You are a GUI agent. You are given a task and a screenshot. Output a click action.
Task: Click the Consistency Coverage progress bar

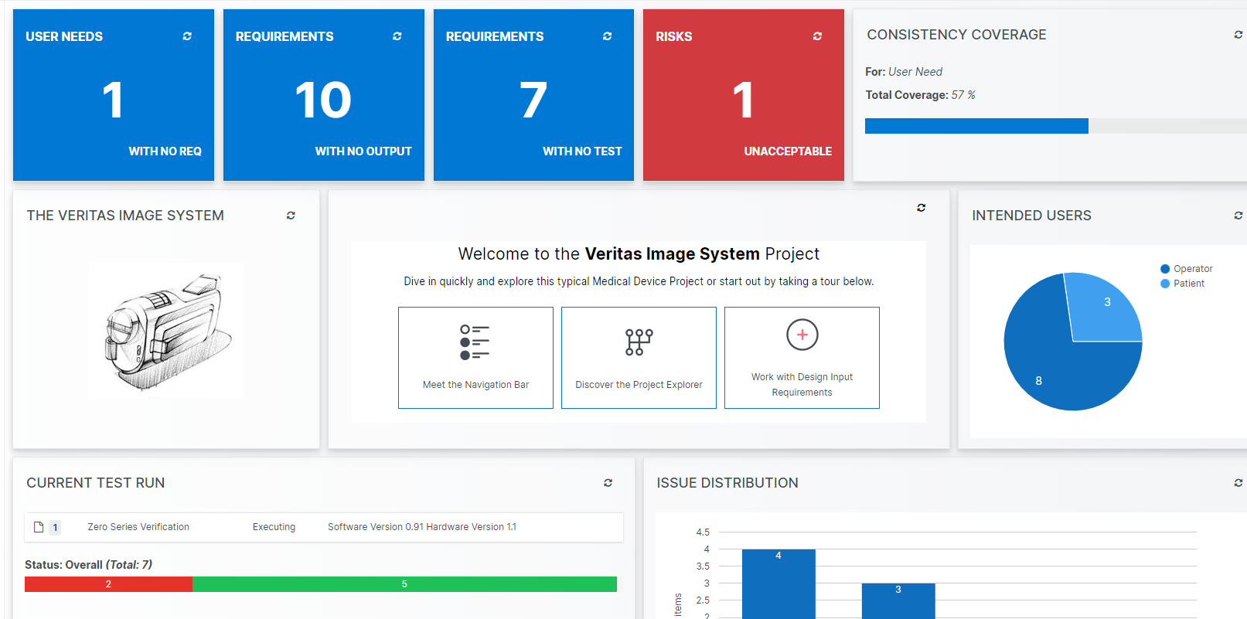(976, 126)
